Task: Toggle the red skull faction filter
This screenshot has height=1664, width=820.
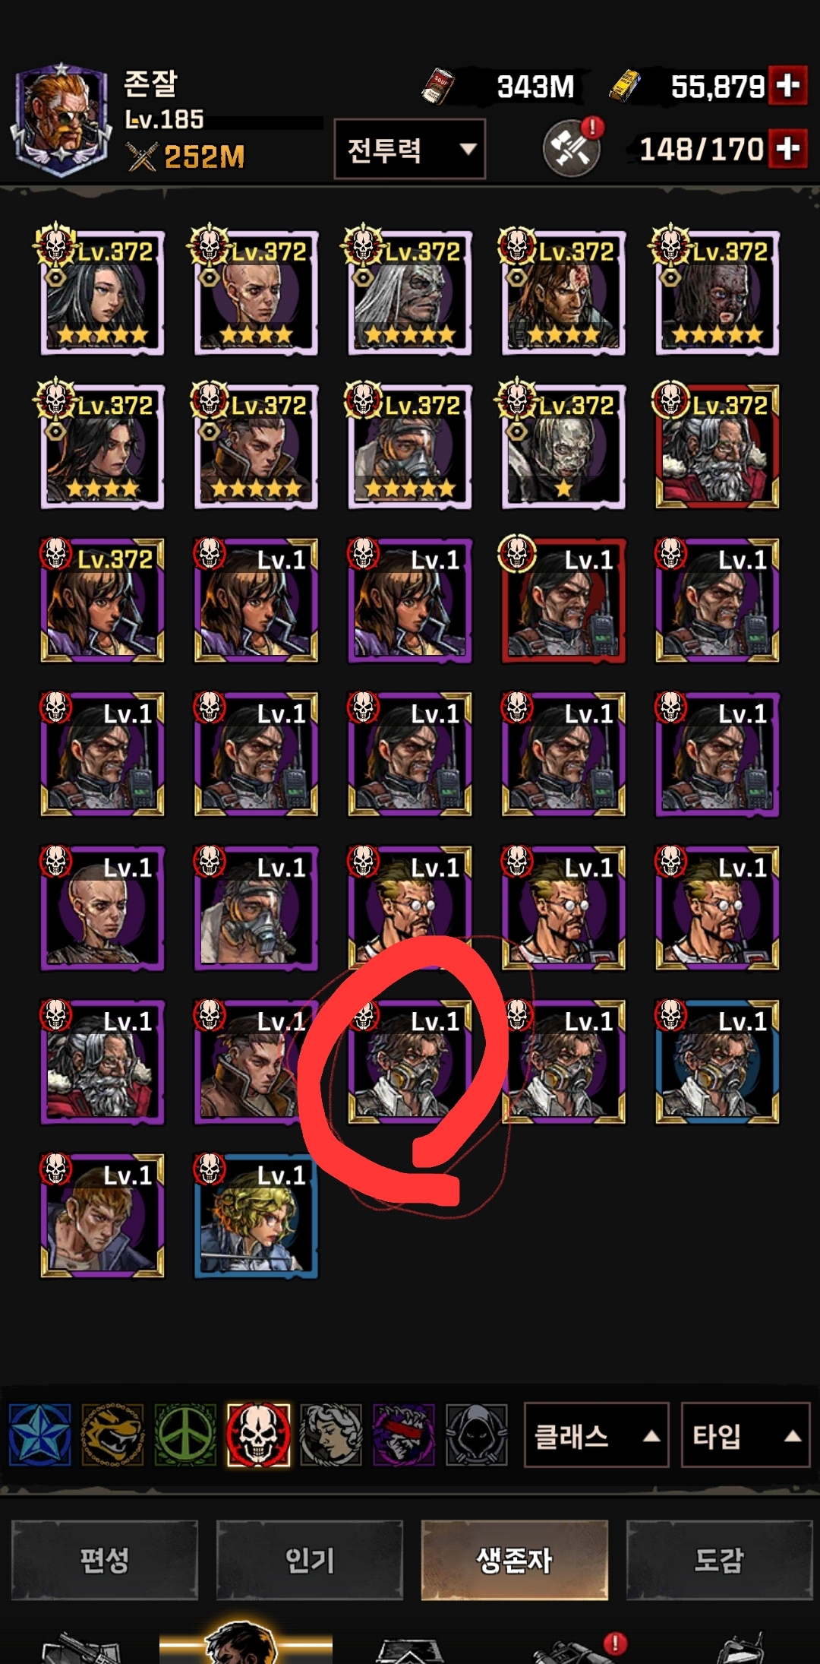Action: click(x=258, y=1435)
